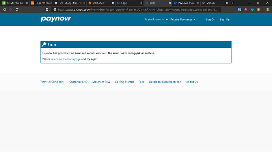Close the Paynow Forums tab

pos(198,3)
